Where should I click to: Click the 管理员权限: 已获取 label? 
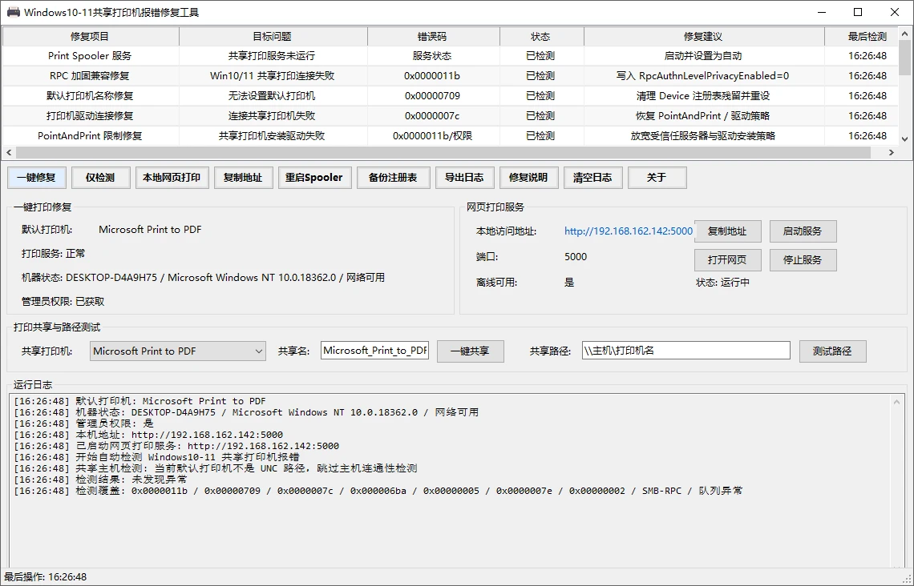click(63, 302)
